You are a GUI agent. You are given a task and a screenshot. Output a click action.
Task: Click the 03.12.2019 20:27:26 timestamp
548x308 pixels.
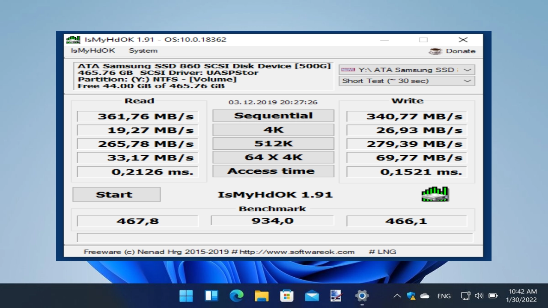[x=273, y=102]
